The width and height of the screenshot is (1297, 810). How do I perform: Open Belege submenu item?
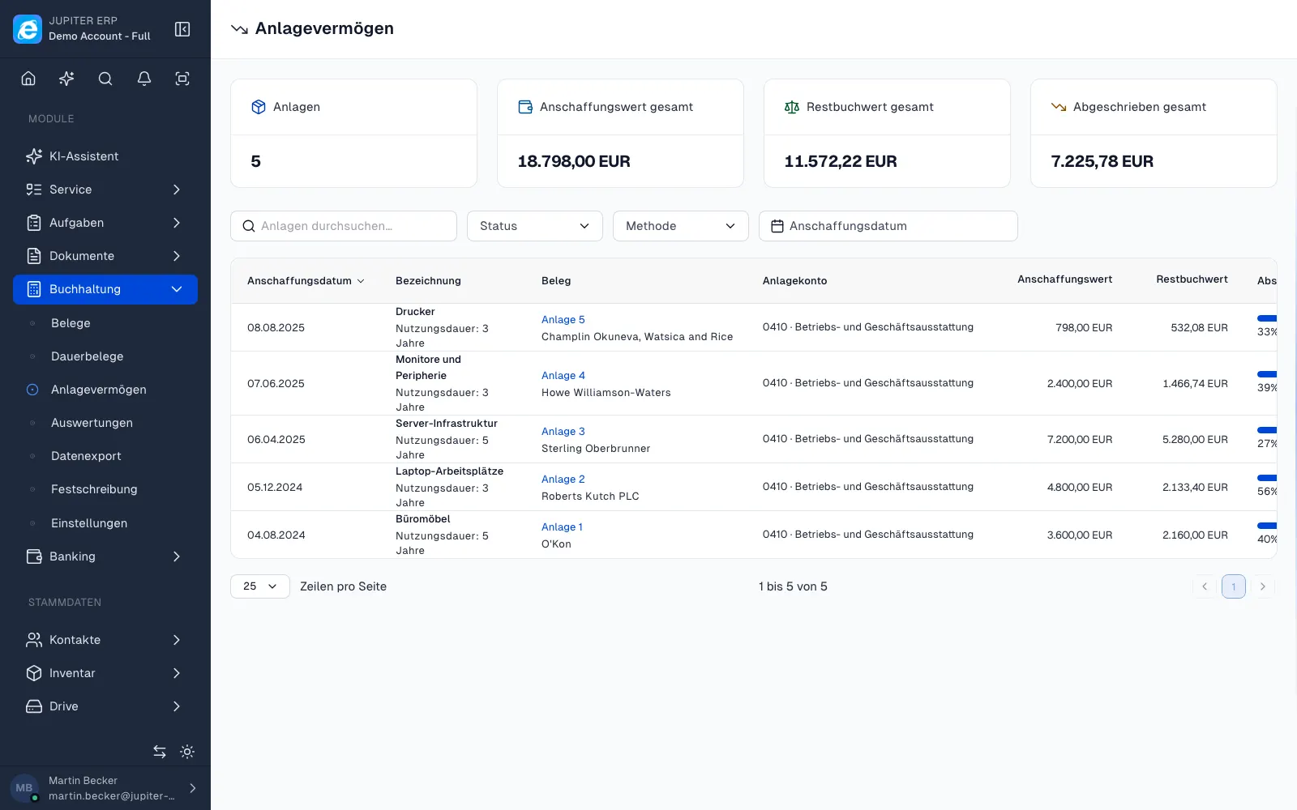pyautogui.click(x=105, y=323)
